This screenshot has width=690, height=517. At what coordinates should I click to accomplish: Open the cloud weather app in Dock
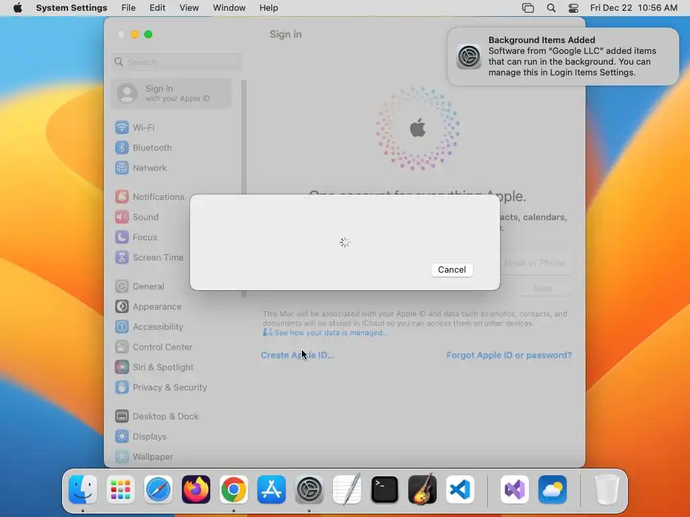[x=553, y=489]
